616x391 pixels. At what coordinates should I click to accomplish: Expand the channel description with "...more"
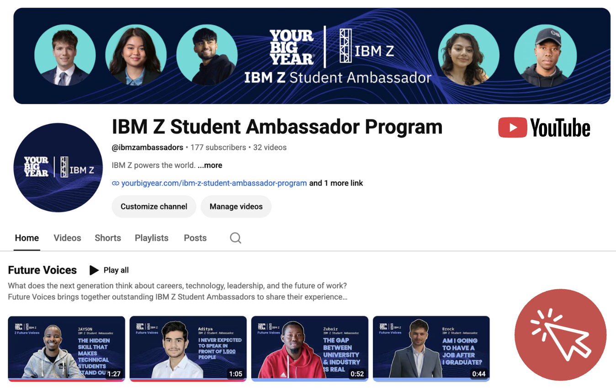click(x=210, y=165)
